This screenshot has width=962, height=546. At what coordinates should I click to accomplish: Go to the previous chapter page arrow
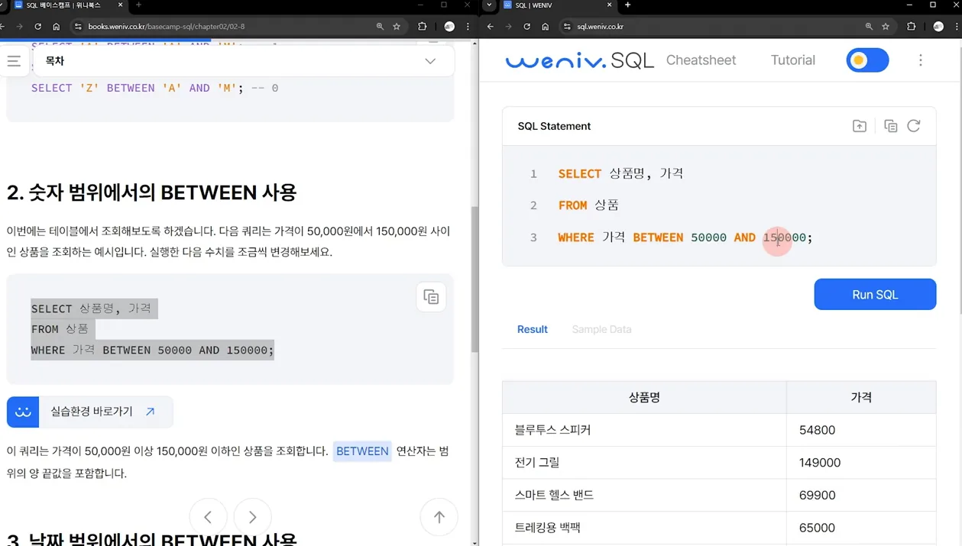(208, 517)
